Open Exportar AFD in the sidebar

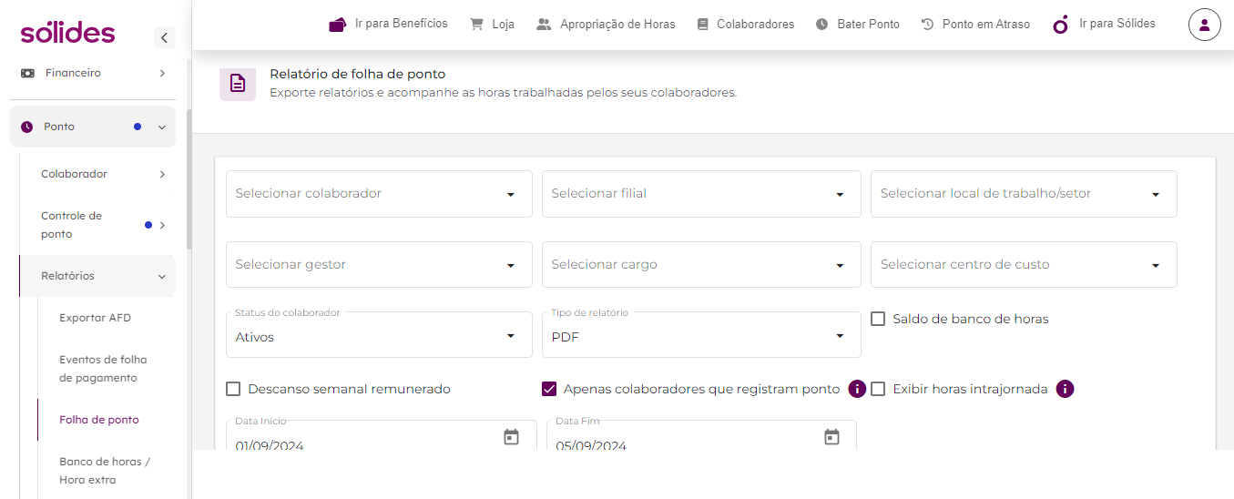click(96, 318)
